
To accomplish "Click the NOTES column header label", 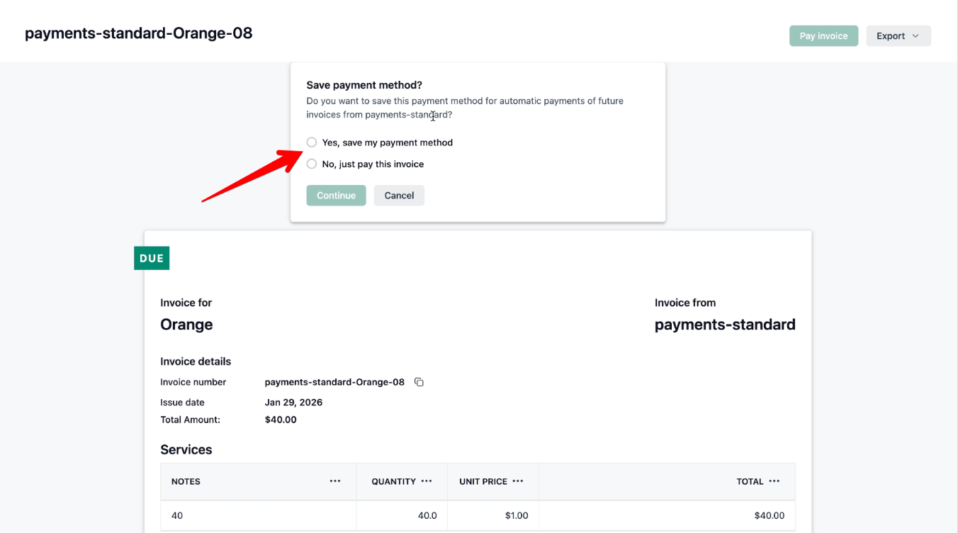I will (x=186, y=481).
